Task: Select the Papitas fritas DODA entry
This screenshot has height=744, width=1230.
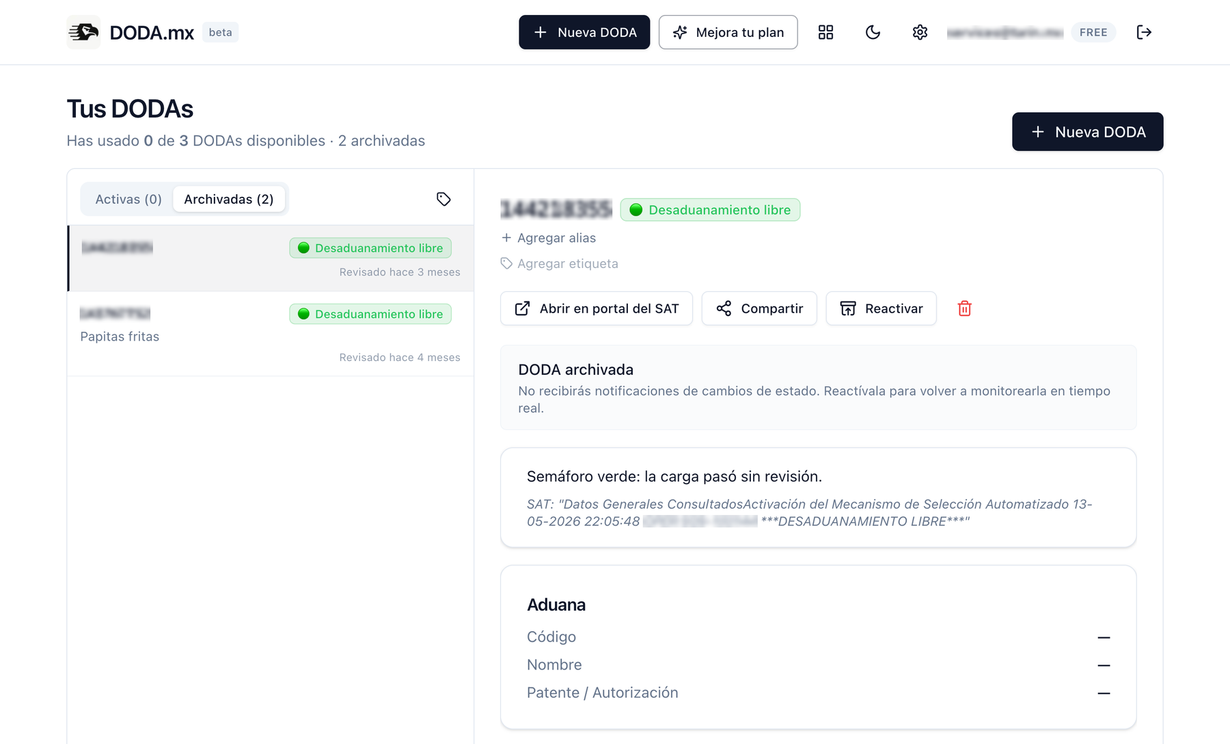Action: (271, 334)
